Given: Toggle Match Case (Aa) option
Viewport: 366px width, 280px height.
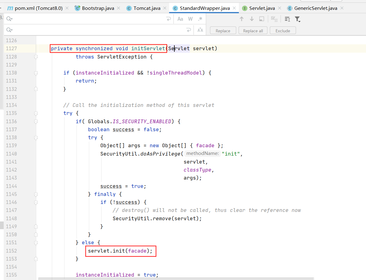Looking at the screenshot, I should pos(180,19).
